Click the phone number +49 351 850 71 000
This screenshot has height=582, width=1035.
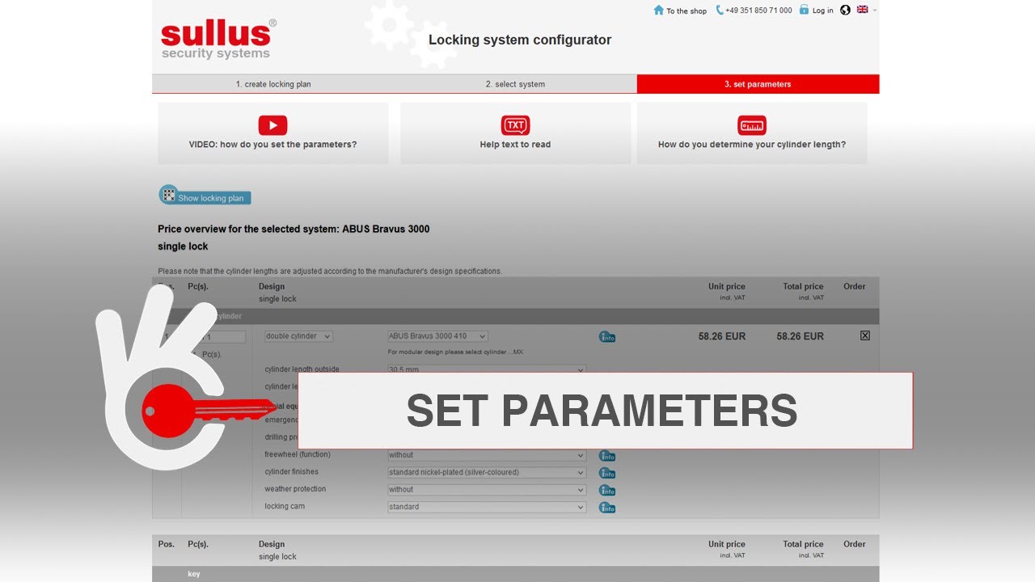coord(758,11)
